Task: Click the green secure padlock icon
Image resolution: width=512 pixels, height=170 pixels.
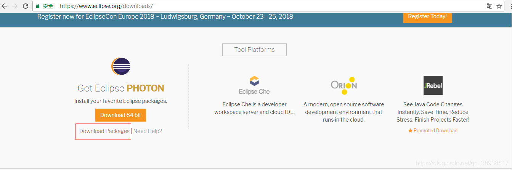Action: [x=38, y=6]
